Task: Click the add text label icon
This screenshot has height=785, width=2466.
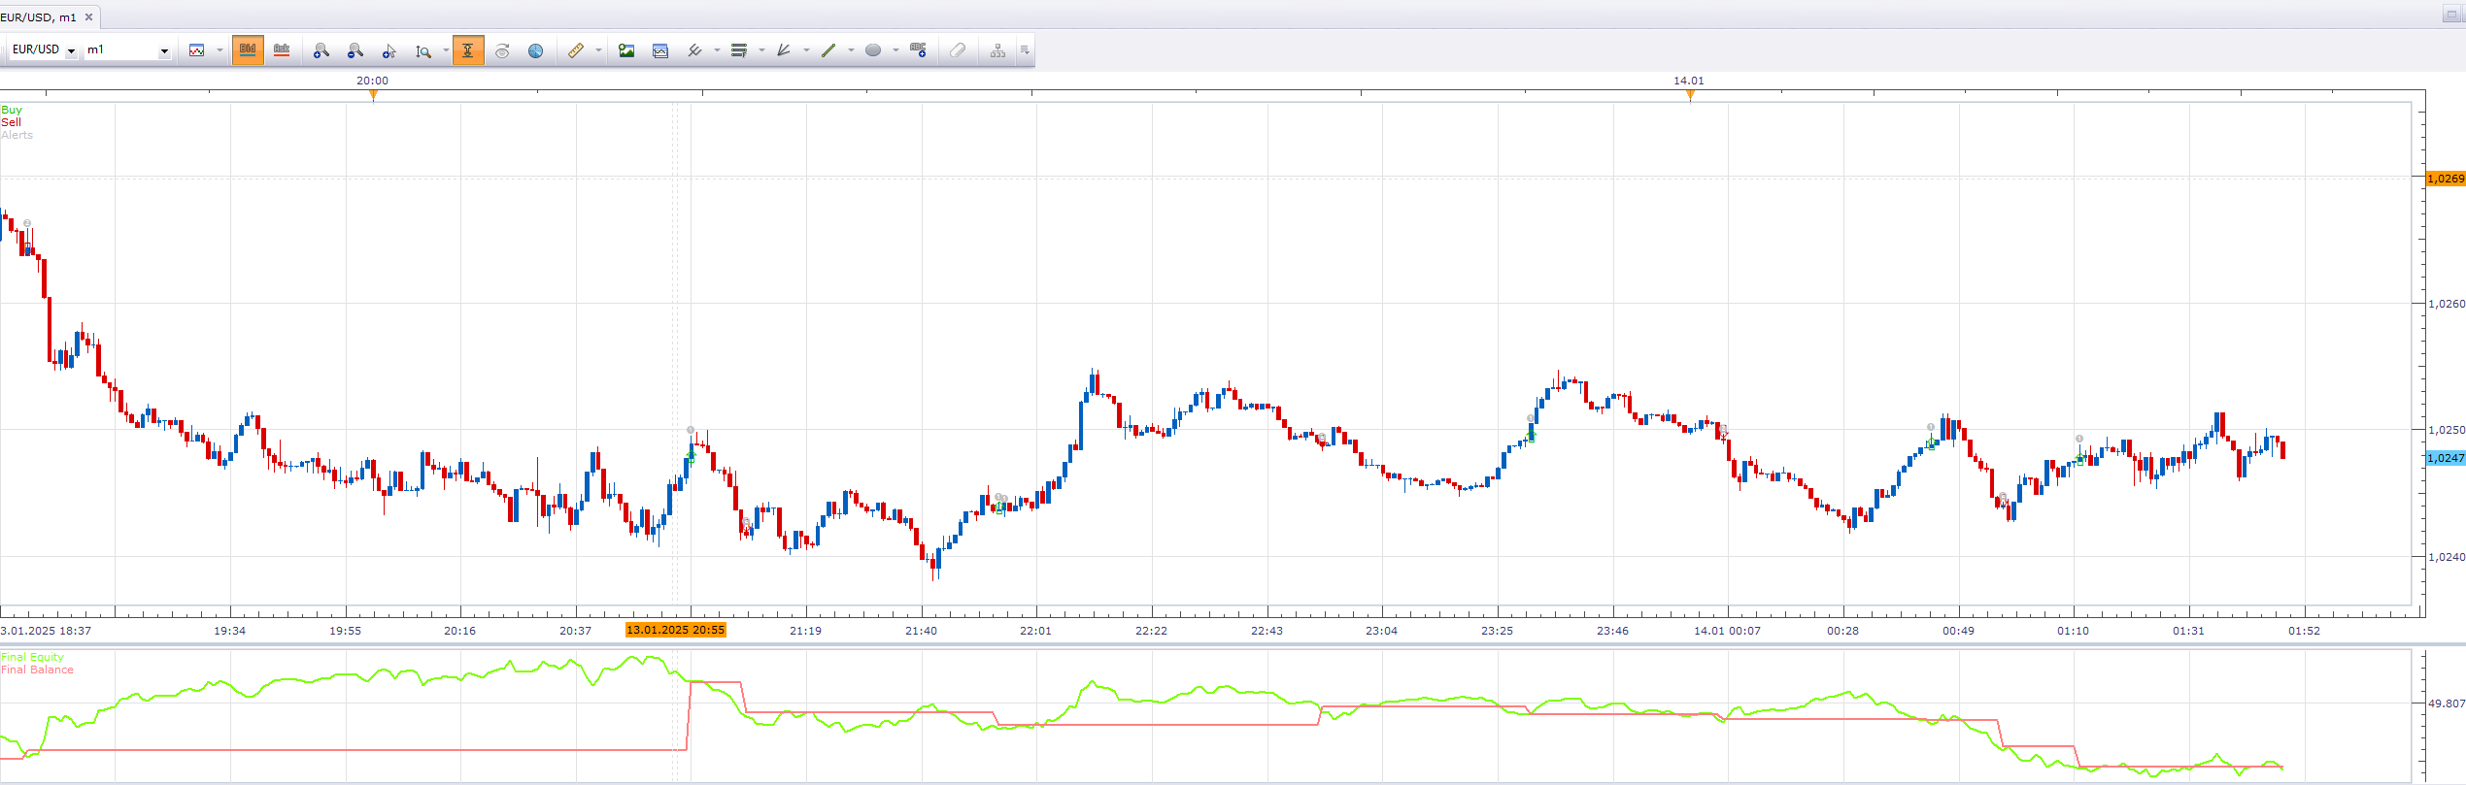Action: click(x=918, y=50)
